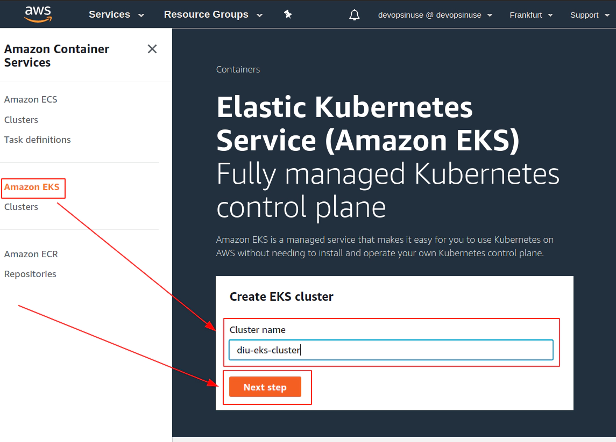Screen dimensions: 616x442
Task: Select Amazon EKS in sidebar
Action: click(32, 187)
